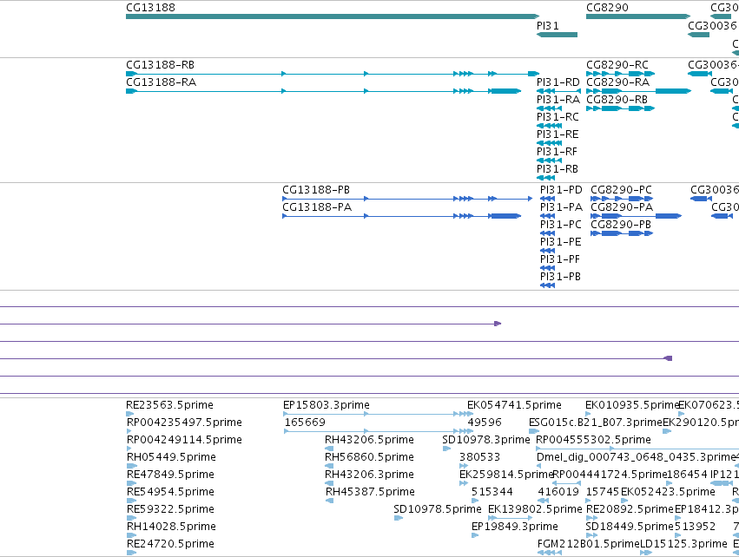Select the RH05449.5prime EST
Viewport: 739px width, 557px height.
131,466
